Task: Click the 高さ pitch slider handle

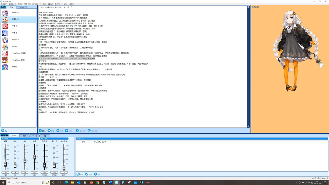Action: pos(25,161)
